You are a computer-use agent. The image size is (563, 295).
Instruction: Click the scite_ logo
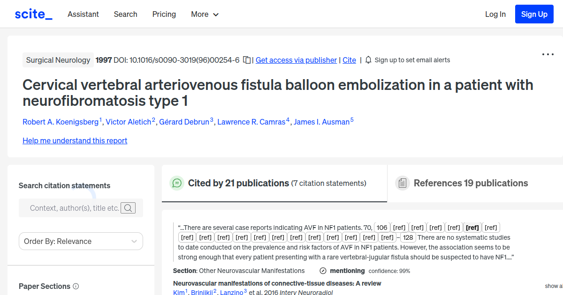[x=33, y=14]
